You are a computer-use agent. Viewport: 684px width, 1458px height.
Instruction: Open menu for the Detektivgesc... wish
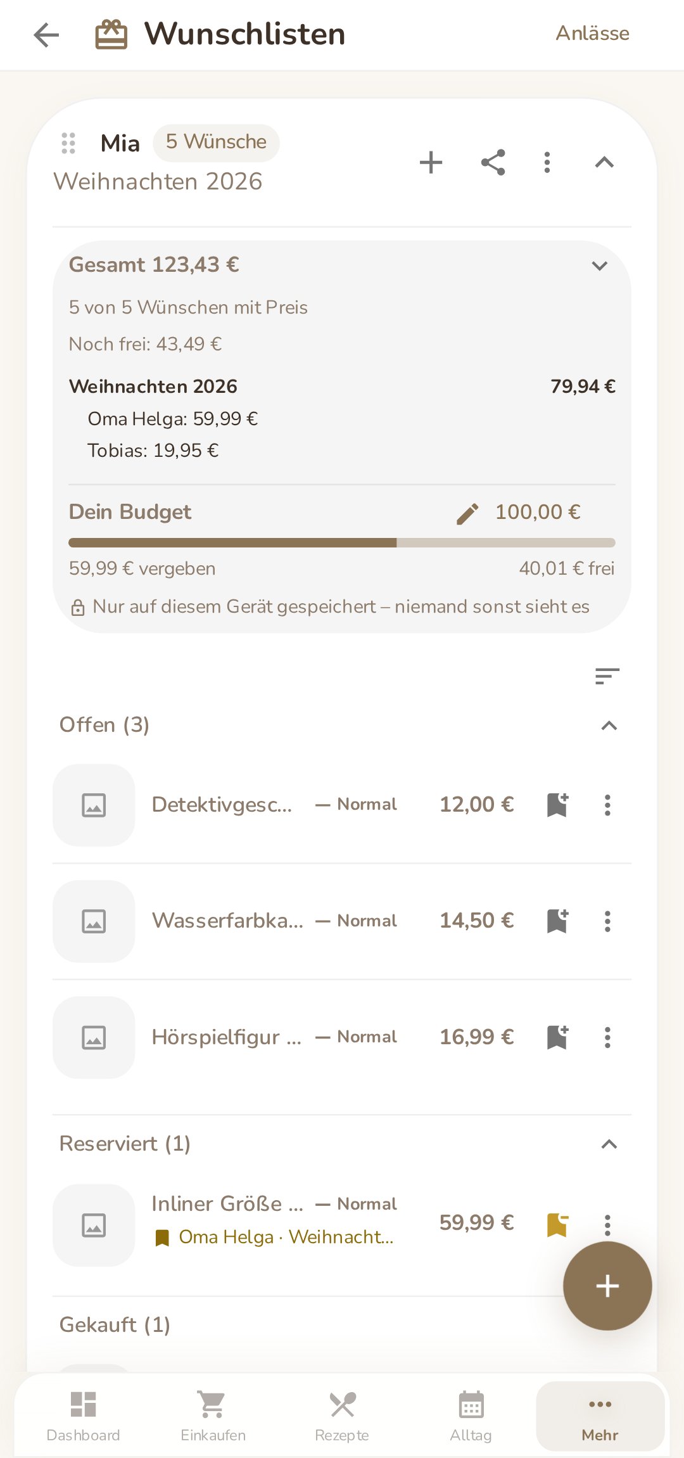click(607, 805)
